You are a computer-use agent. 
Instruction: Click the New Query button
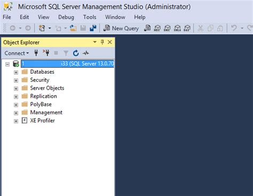click(x=121, y=28)
